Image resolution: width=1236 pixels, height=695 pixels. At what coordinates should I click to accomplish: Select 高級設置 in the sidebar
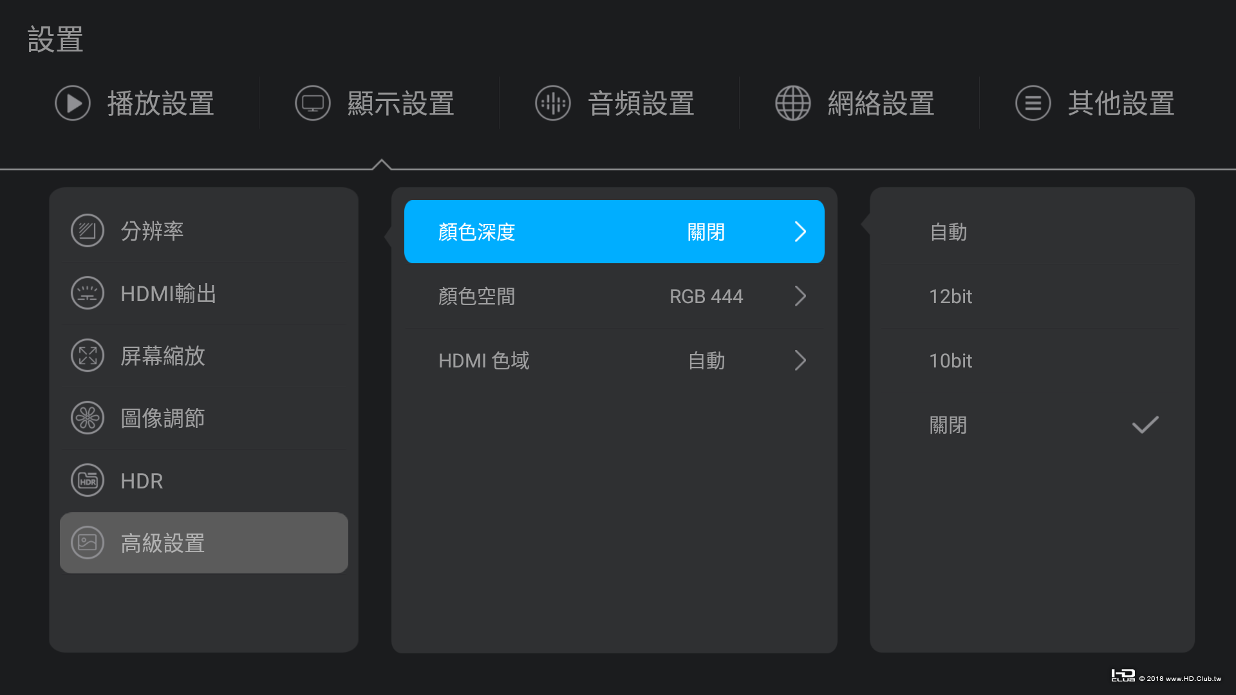click(204, 543)
